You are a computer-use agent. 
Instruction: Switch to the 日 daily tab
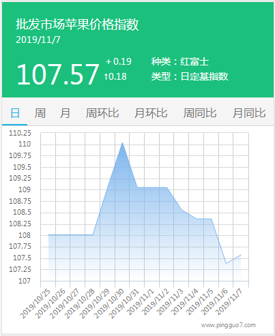tap(15, 113)
